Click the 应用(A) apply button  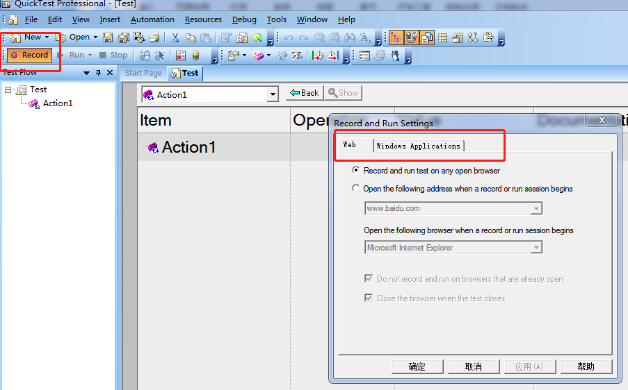coord(529,366)
